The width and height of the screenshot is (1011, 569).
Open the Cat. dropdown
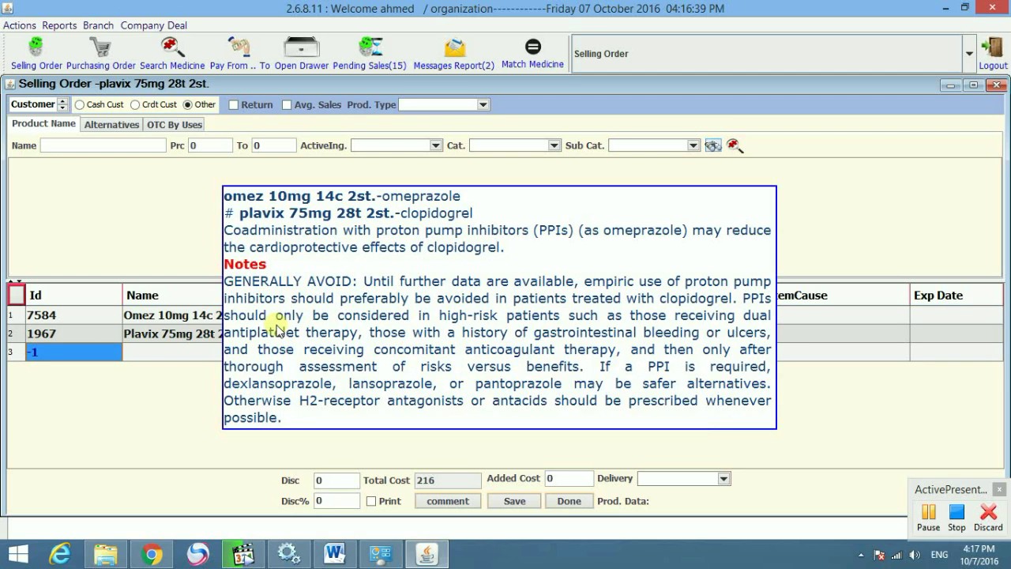click(x=554, y=145)
